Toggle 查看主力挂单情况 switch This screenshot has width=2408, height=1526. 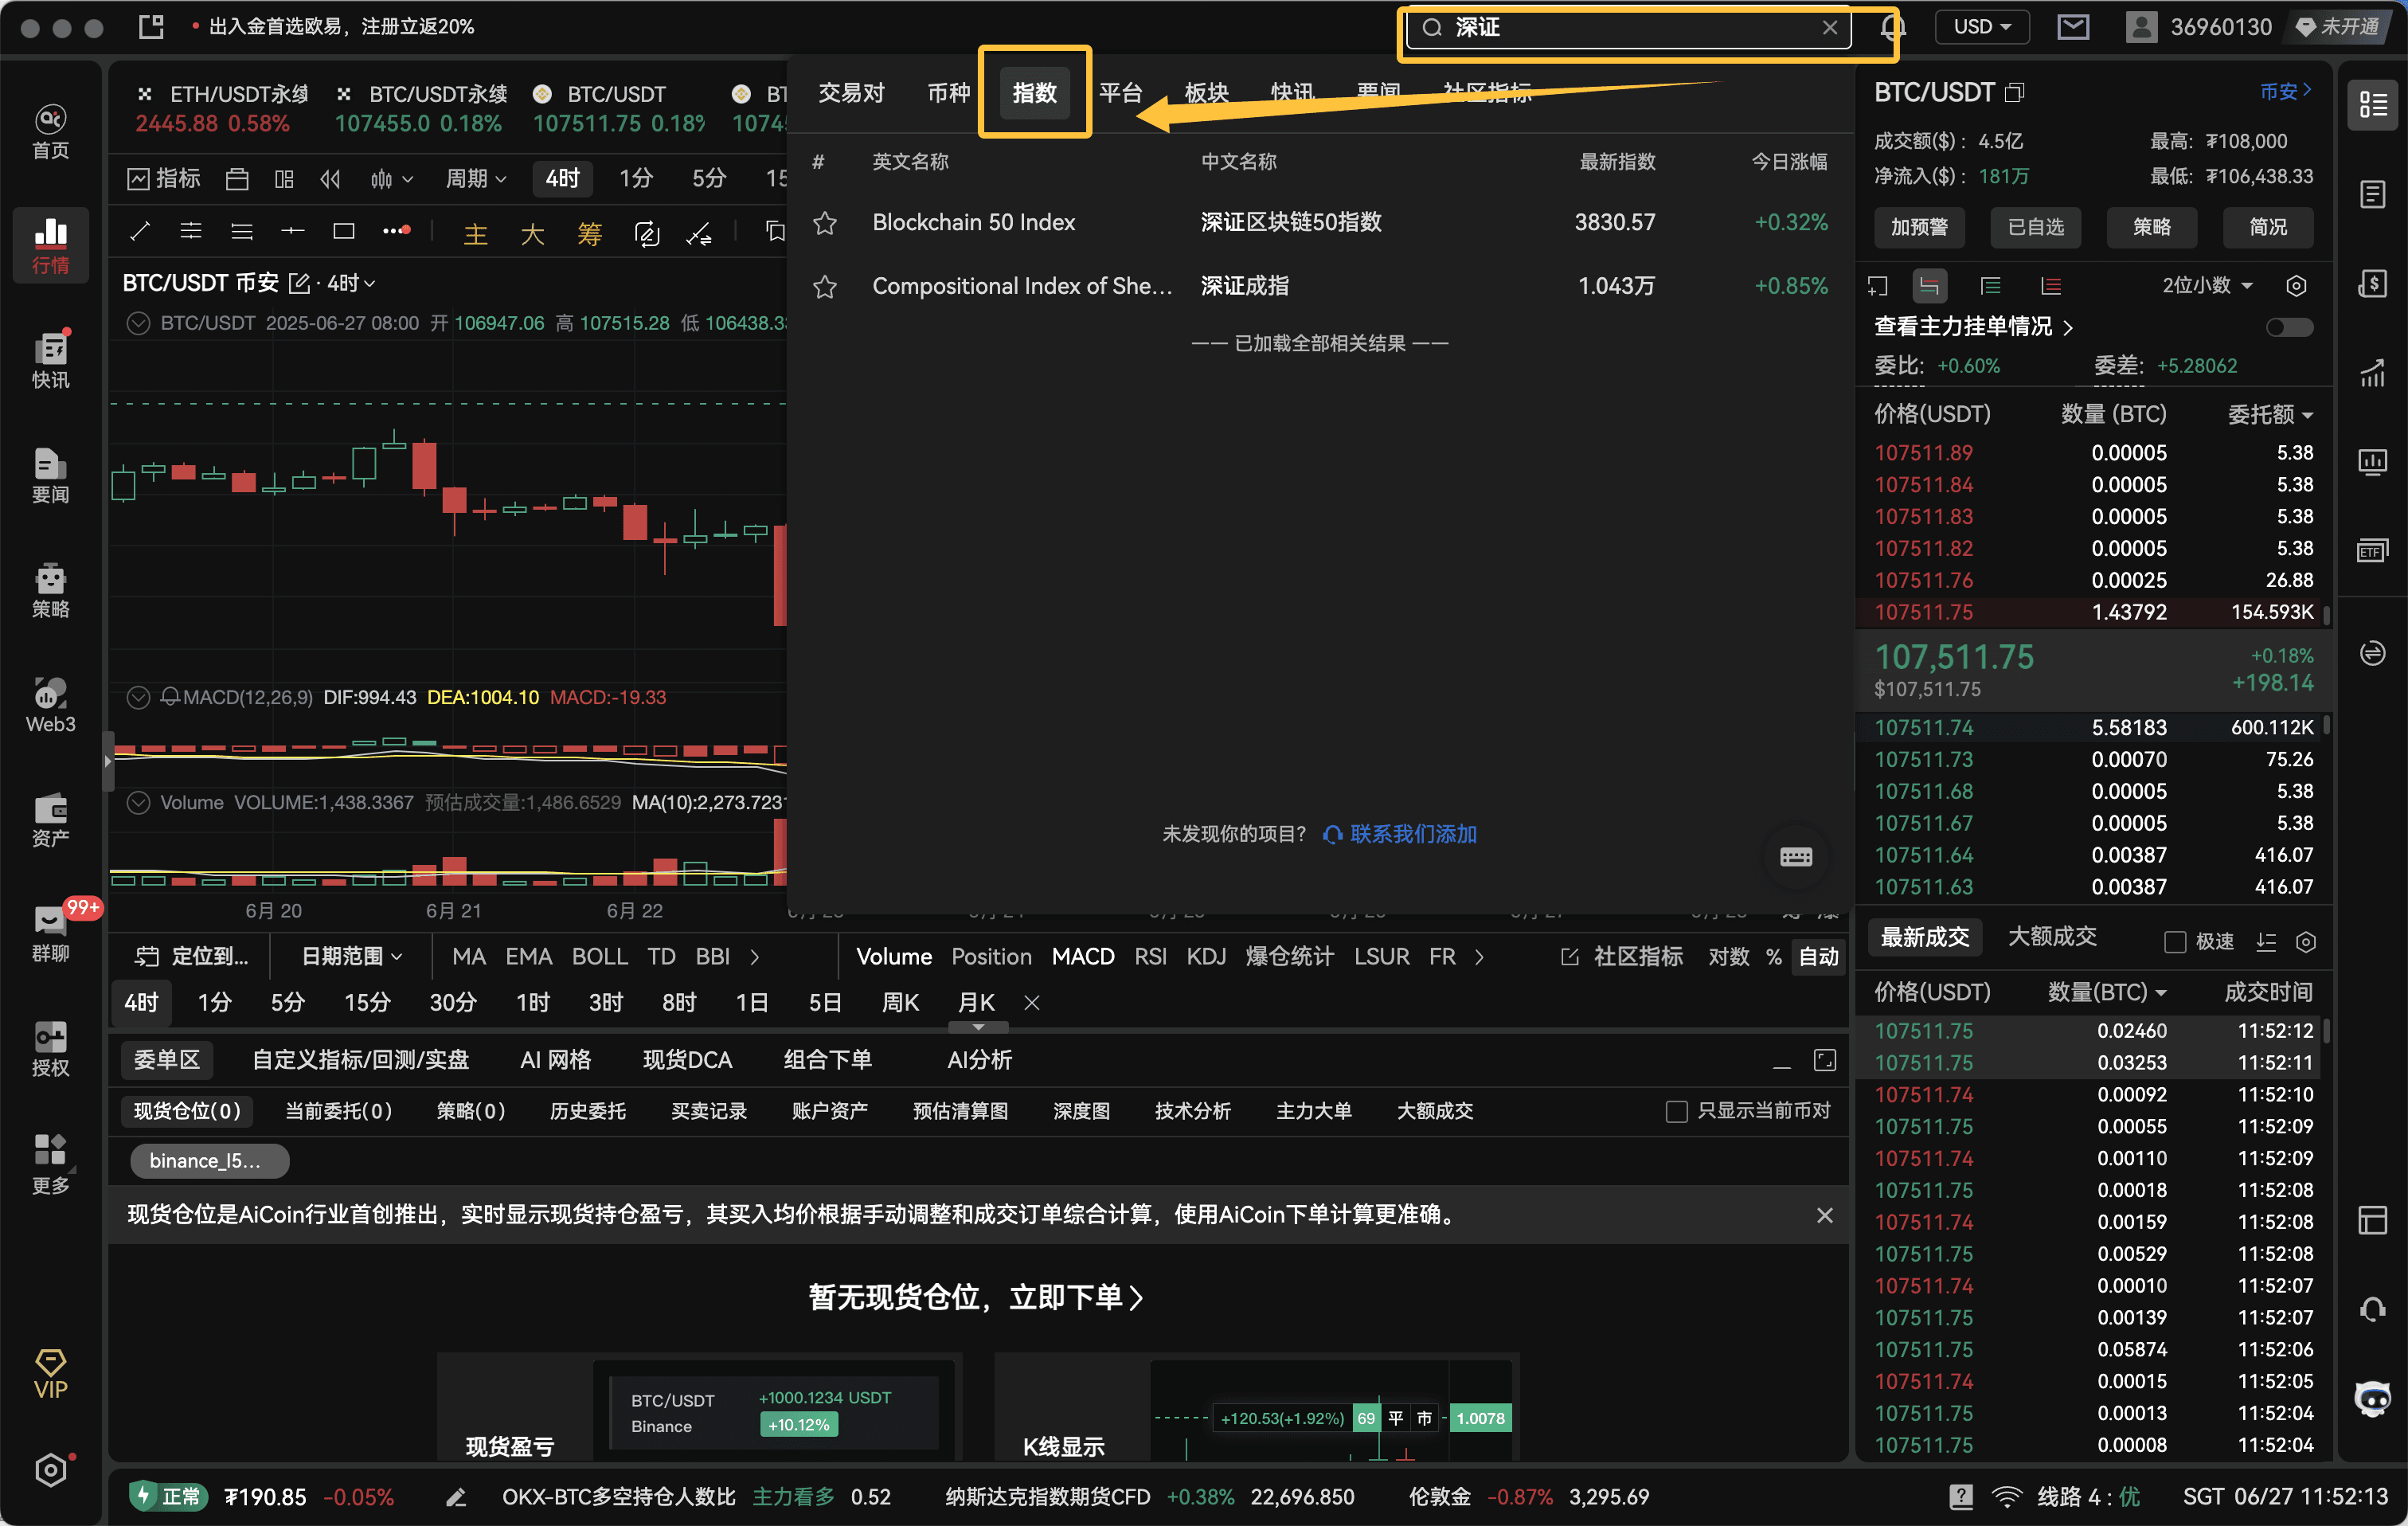point(2289,327)
